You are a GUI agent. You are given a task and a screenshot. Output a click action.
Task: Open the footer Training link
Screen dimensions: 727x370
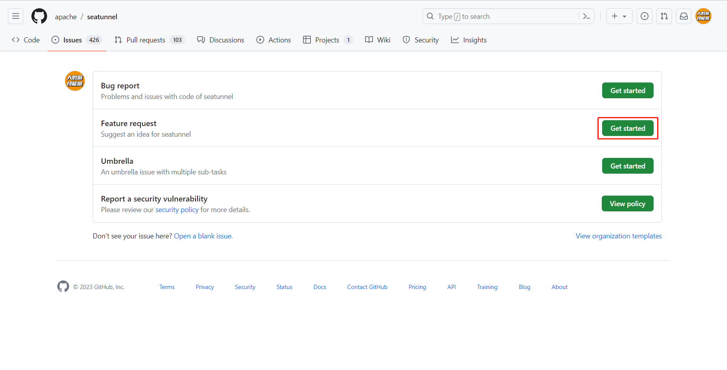[x=487, y=287]
